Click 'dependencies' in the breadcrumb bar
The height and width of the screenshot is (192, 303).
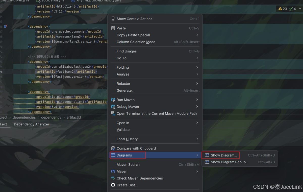tap(24, 117)
